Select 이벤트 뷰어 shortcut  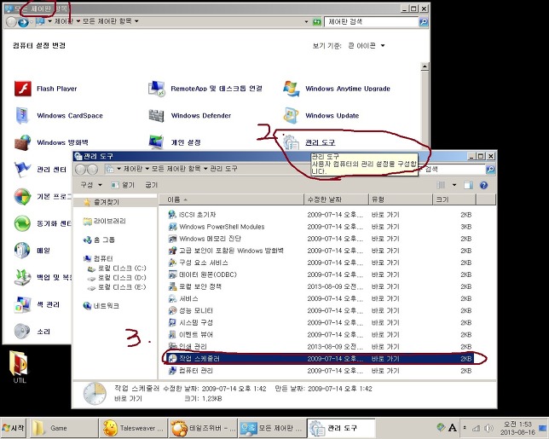(191, 335)
